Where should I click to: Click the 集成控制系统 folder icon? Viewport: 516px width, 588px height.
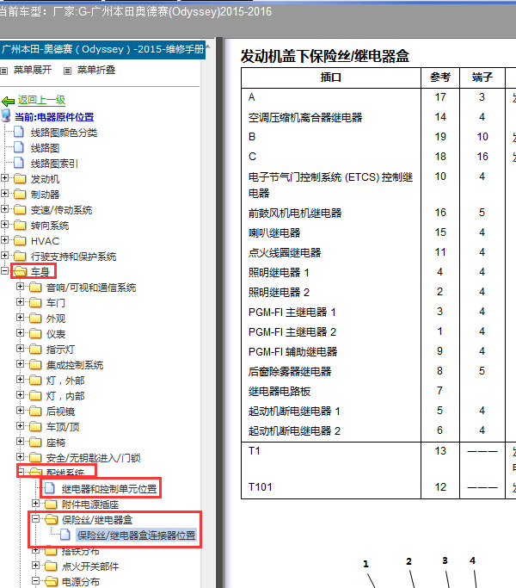coord(35,365)
